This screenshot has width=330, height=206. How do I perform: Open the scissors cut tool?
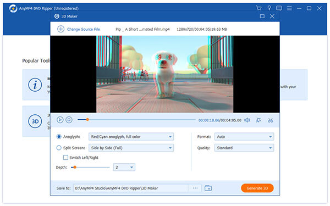[270, 120]
